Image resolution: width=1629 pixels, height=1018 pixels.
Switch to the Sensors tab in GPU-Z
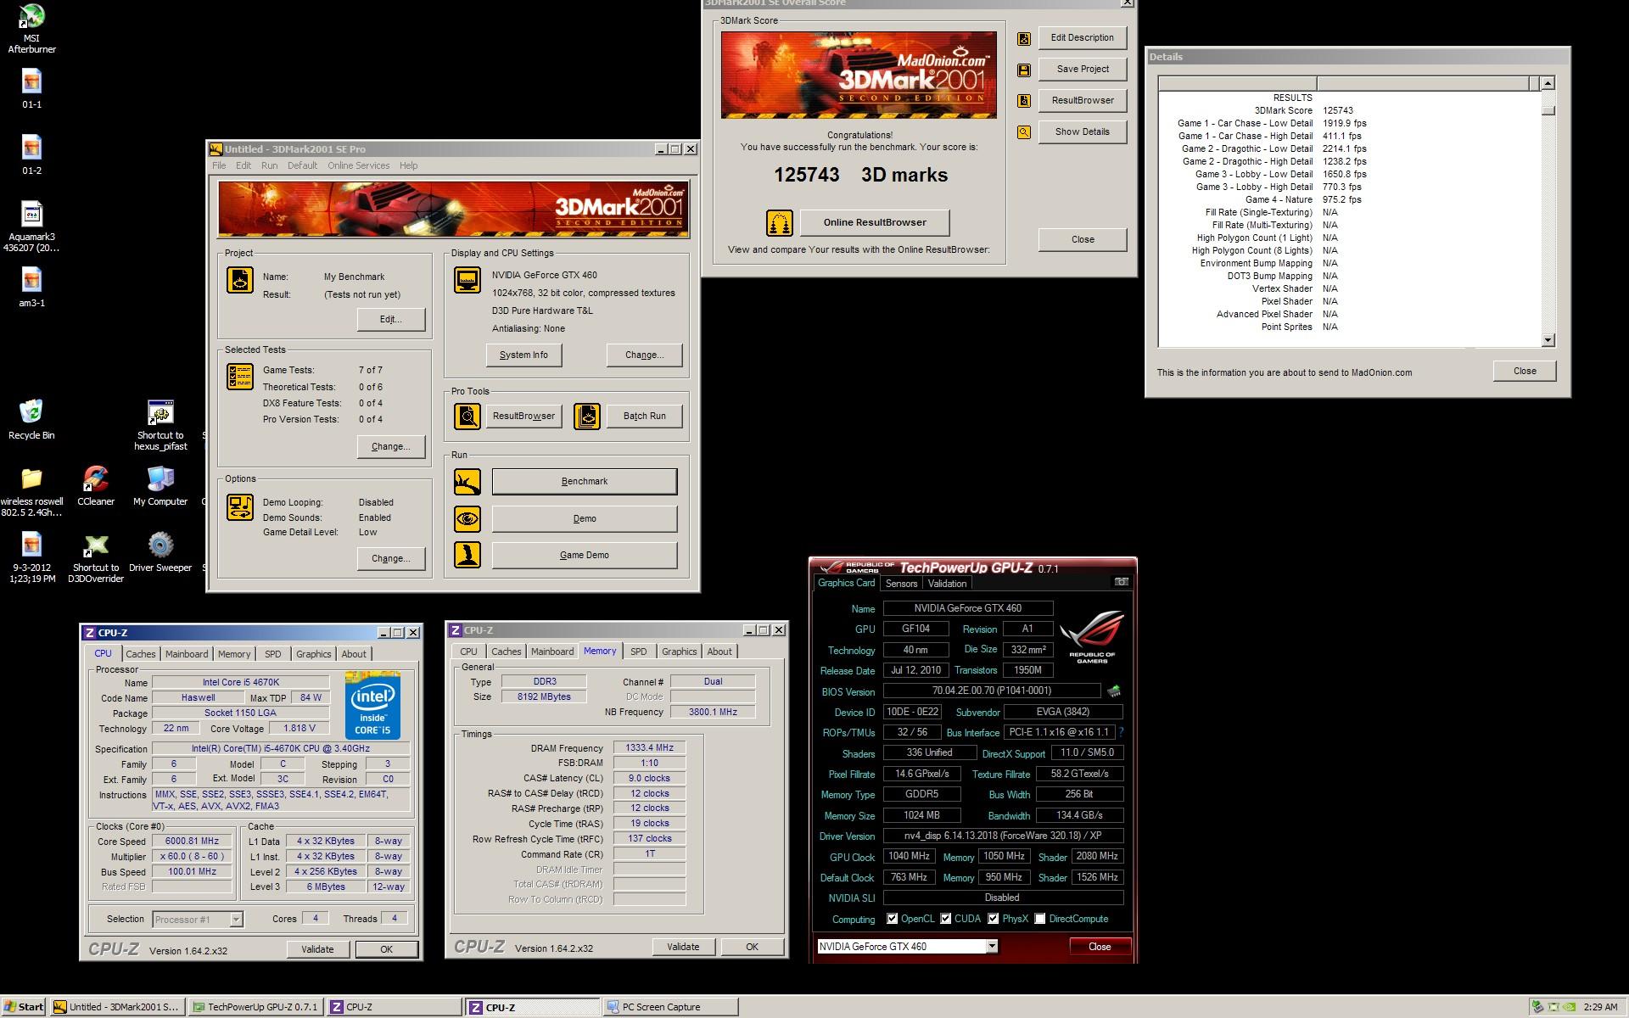pyautogui.click(x=901, y=584)
